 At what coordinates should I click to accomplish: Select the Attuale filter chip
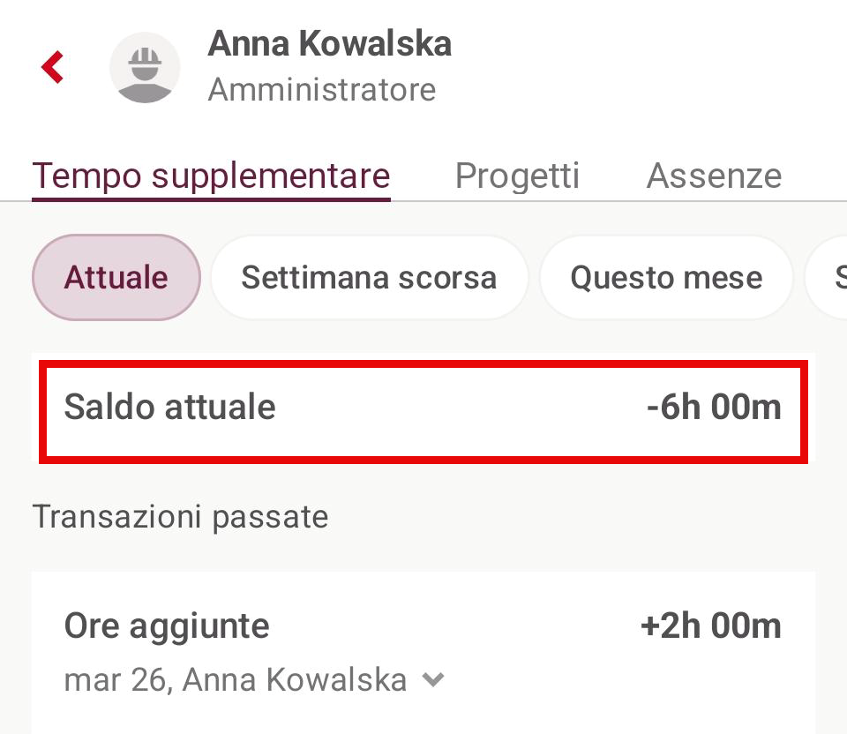tap(116, 278)
